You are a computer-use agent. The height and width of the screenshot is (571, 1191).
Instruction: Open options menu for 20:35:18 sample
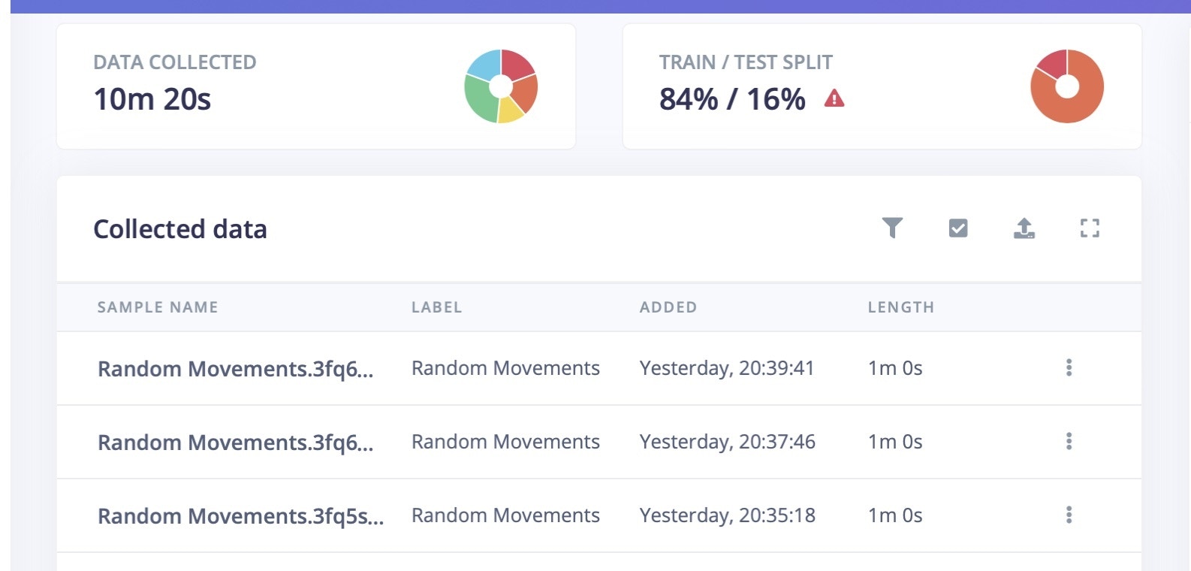(1069, 515)
